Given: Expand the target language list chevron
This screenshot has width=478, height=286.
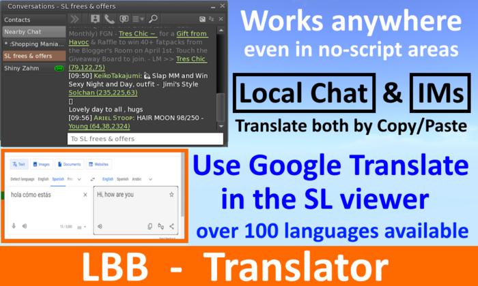Looking at the screenshot, I should [150, 179].
